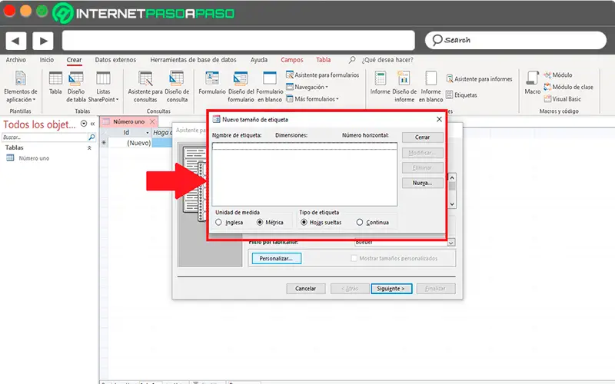Create a Formulario en blanco
The height and width of the screenshot is (384, 615).
270,87
